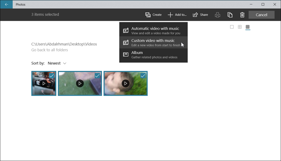This screenshot has width=281, height=161.
Task: Uncheck the baby video checkbox
Action: 143,76
